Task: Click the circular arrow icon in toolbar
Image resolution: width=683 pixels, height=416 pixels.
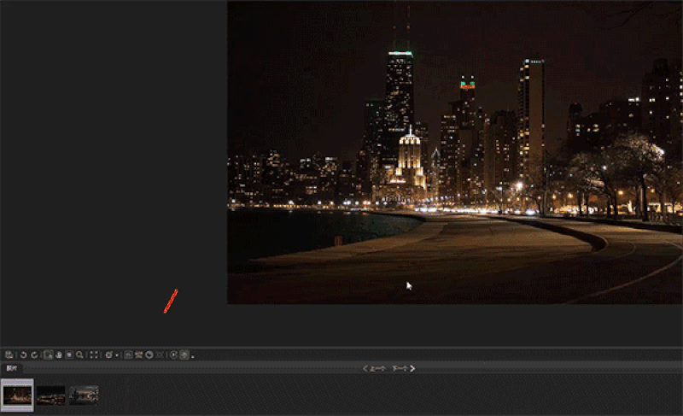Action: [x=173, y=354]
